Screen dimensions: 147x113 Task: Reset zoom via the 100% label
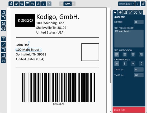coord(68,4)
